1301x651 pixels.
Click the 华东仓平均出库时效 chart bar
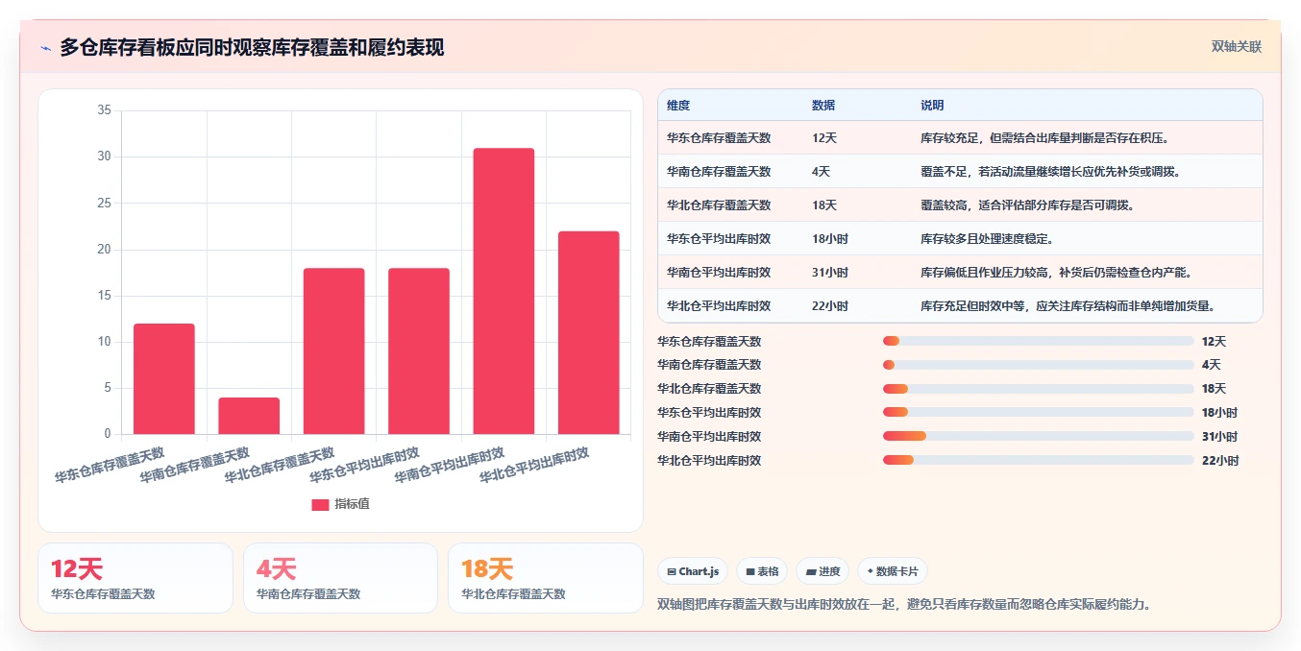pyautogui.click(x=419, y=350)
